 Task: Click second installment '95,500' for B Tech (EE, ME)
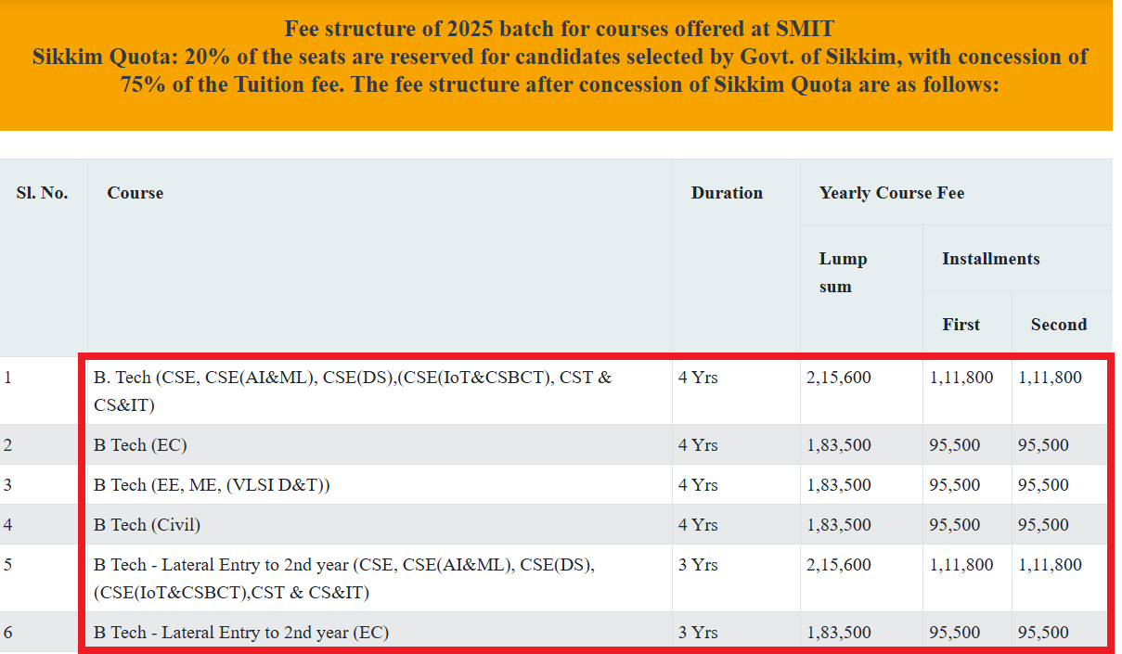click(x=1044, y=485)
